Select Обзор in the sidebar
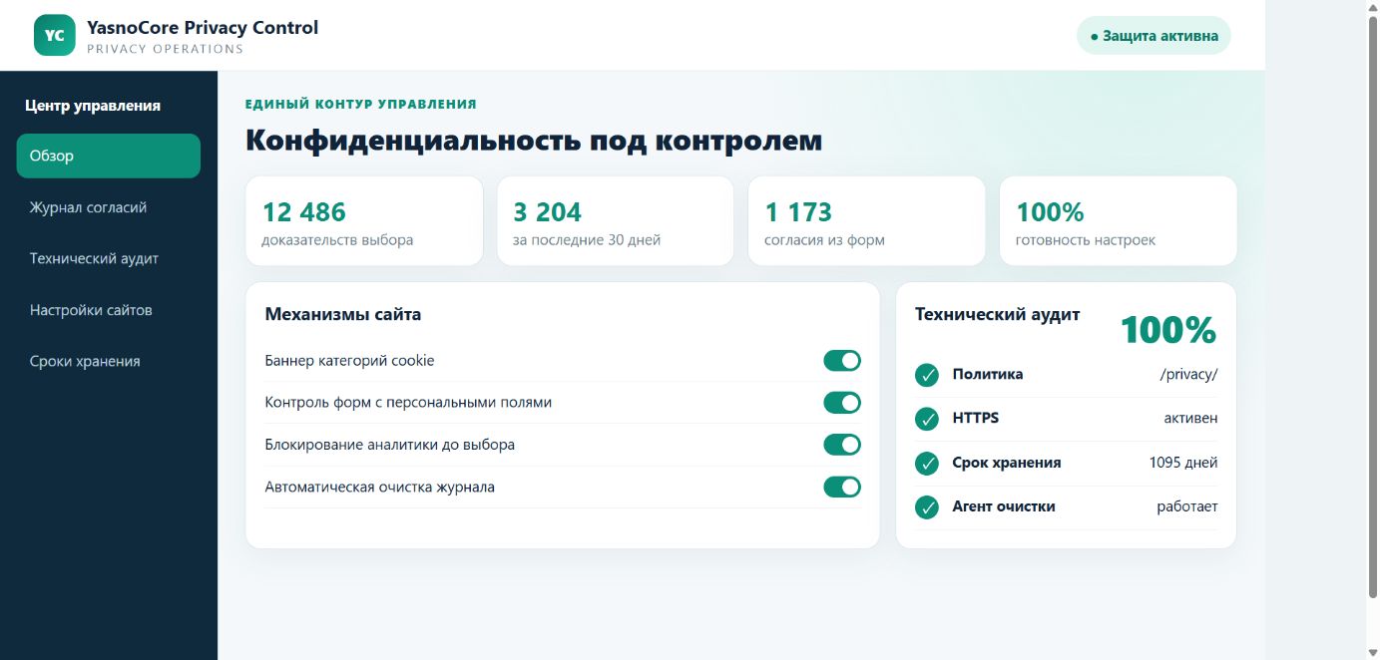The height and width of the screenshot is (660, 1380). point(109,156)
